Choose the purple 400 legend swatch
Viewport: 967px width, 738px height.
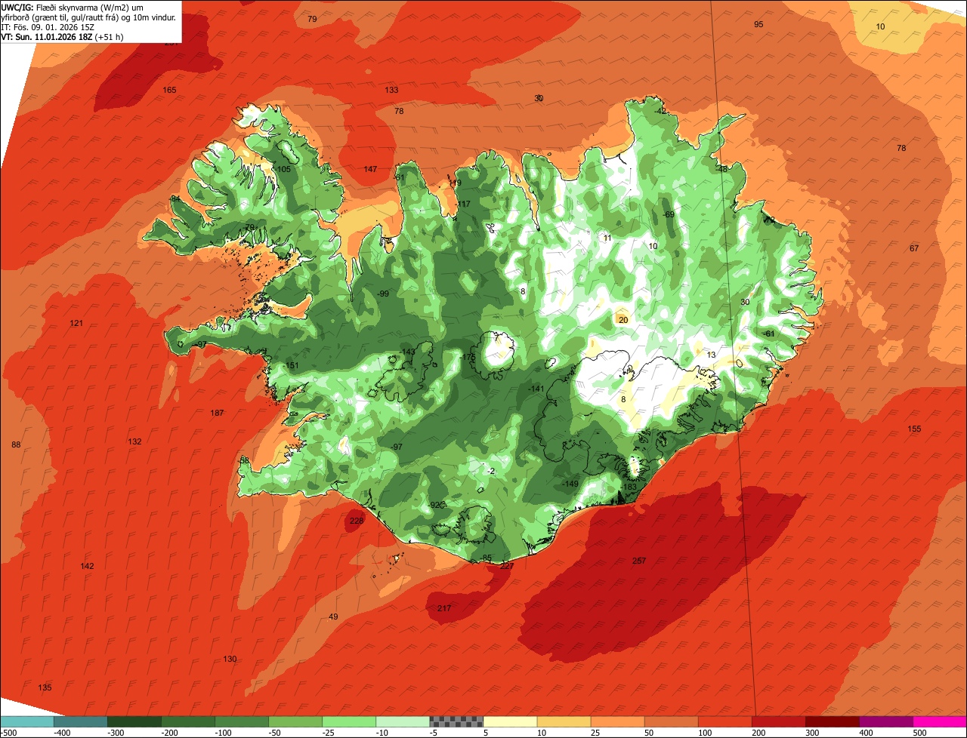(x=885, y=721)
